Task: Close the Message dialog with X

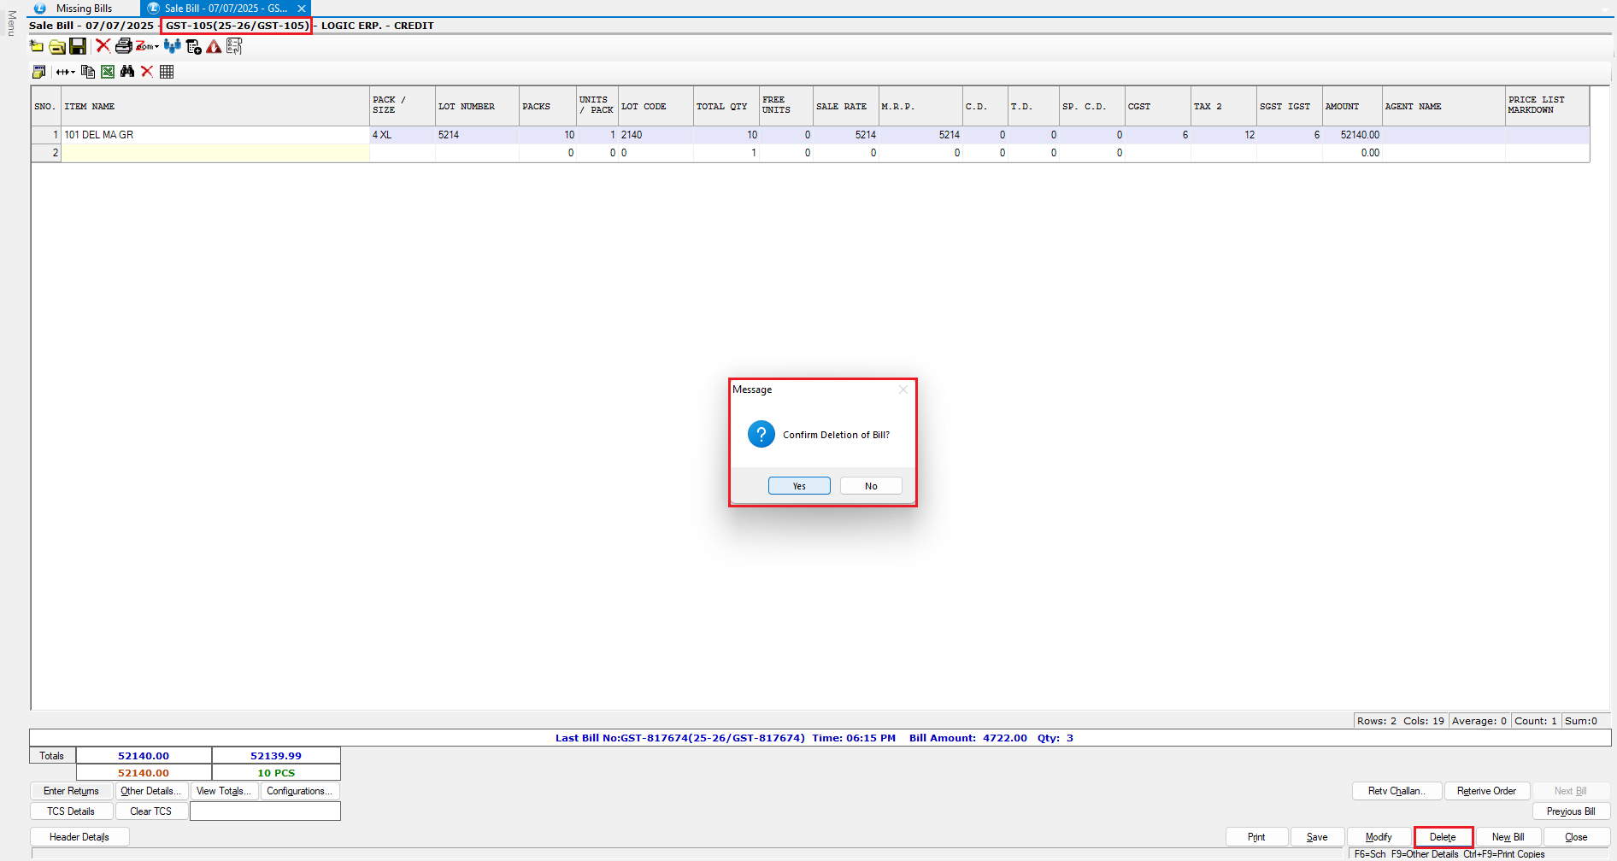Action: pos(903,389)
